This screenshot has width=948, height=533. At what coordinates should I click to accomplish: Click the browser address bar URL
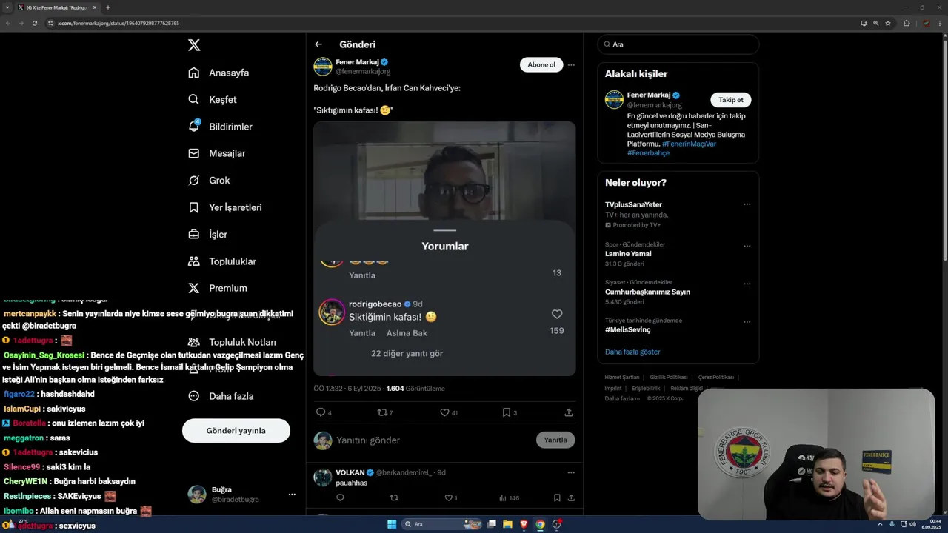[118, 23]
